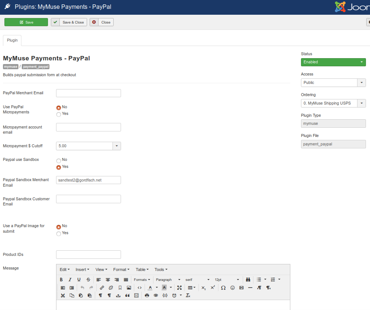Open the Format menu in the editor
This screenshot has width=370, height=310.
121,270
